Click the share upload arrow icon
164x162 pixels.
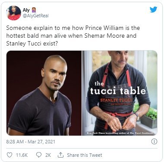60,155
